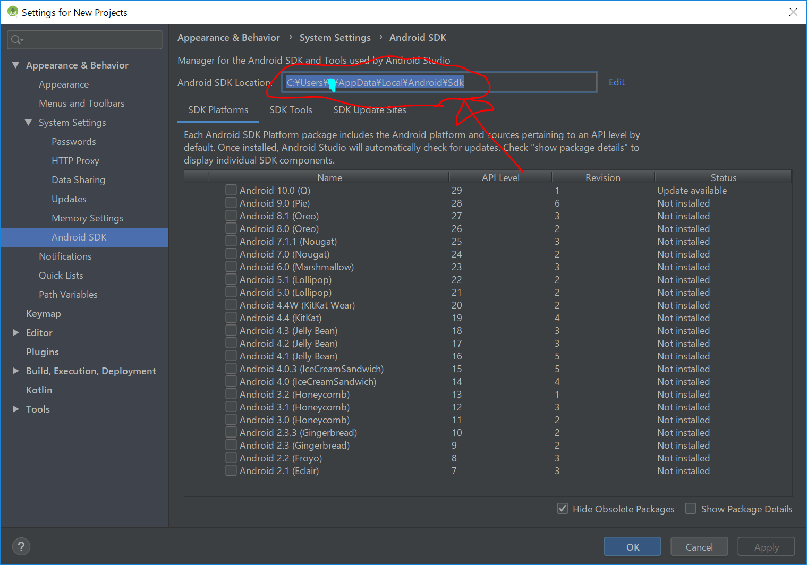Click the OK button

(x=632, y=547)
